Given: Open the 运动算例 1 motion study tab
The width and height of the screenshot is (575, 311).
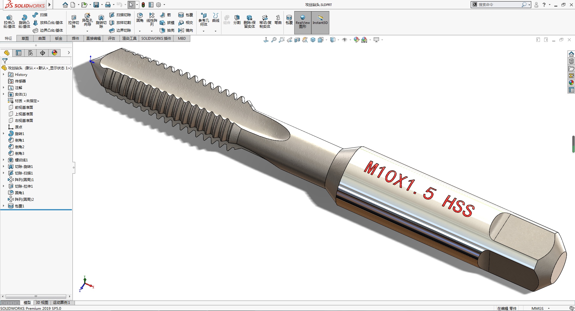Looking at the screenshot, I should click(x=61, y=303).
